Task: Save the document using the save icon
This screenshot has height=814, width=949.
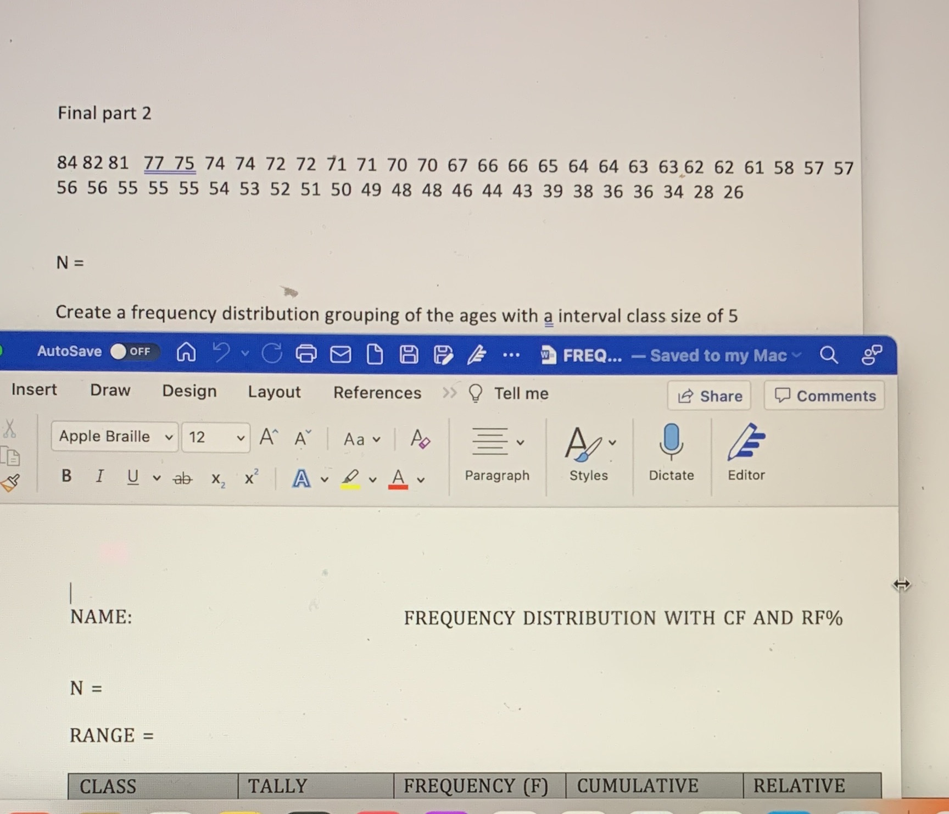Action: point(409,354)
